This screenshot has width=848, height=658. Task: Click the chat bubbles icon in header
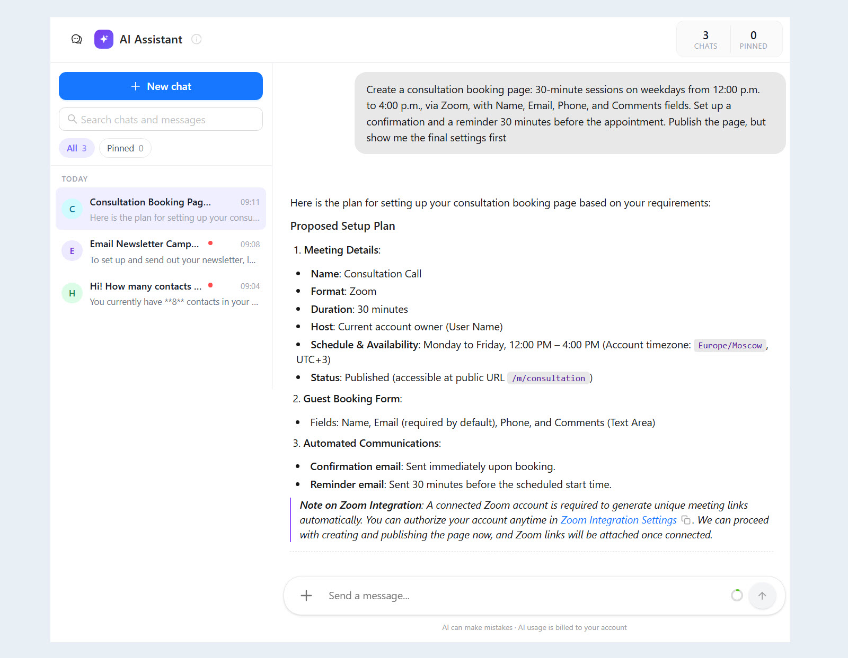click(77, 39)
